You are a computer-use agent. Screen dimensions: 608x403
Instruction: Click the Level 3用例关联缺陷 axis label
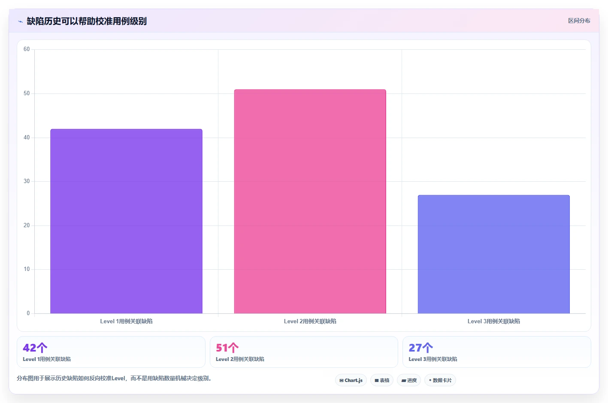493,321
